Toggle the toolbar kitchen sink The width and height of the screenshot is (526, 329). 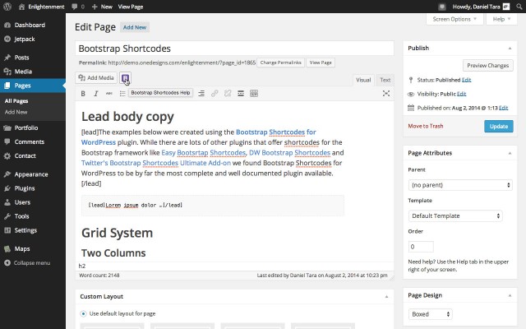(x=254, y=94)
